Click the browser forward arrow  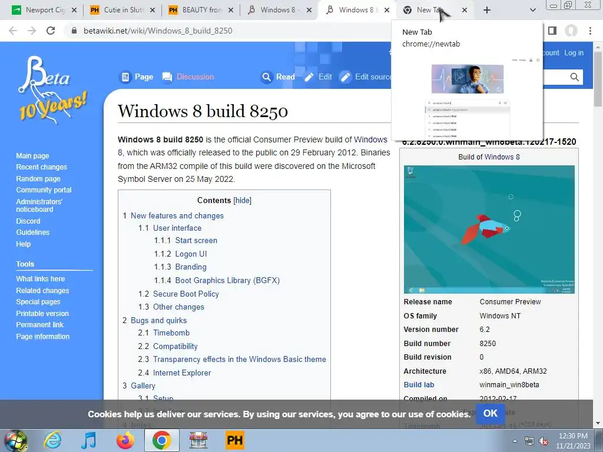click(32, 31)
